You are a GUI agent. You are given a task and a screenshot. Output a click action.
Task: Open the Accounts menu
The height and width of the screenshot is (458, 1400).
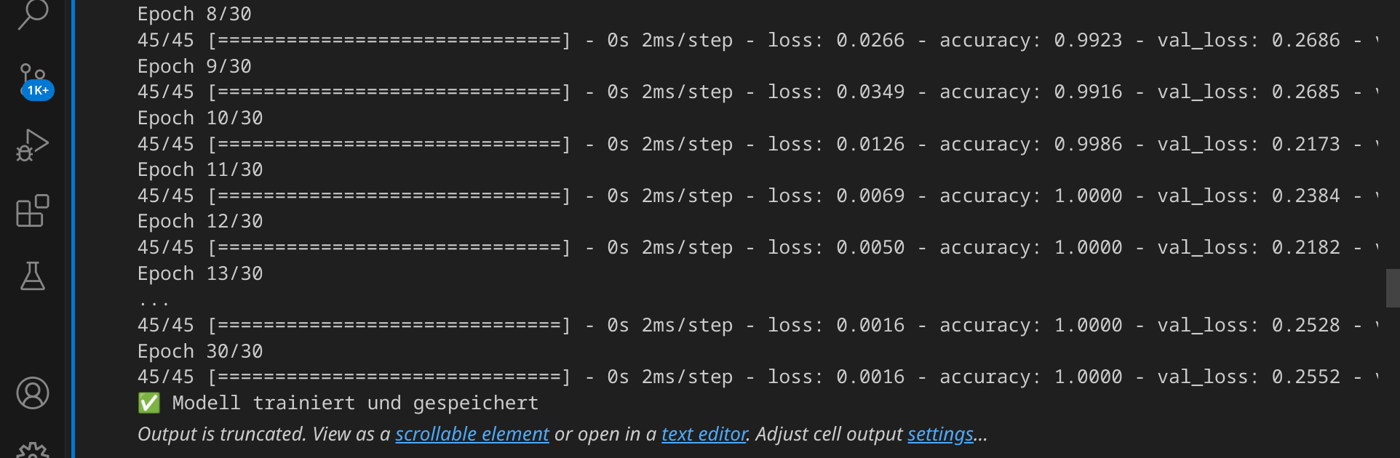(33, 393)
